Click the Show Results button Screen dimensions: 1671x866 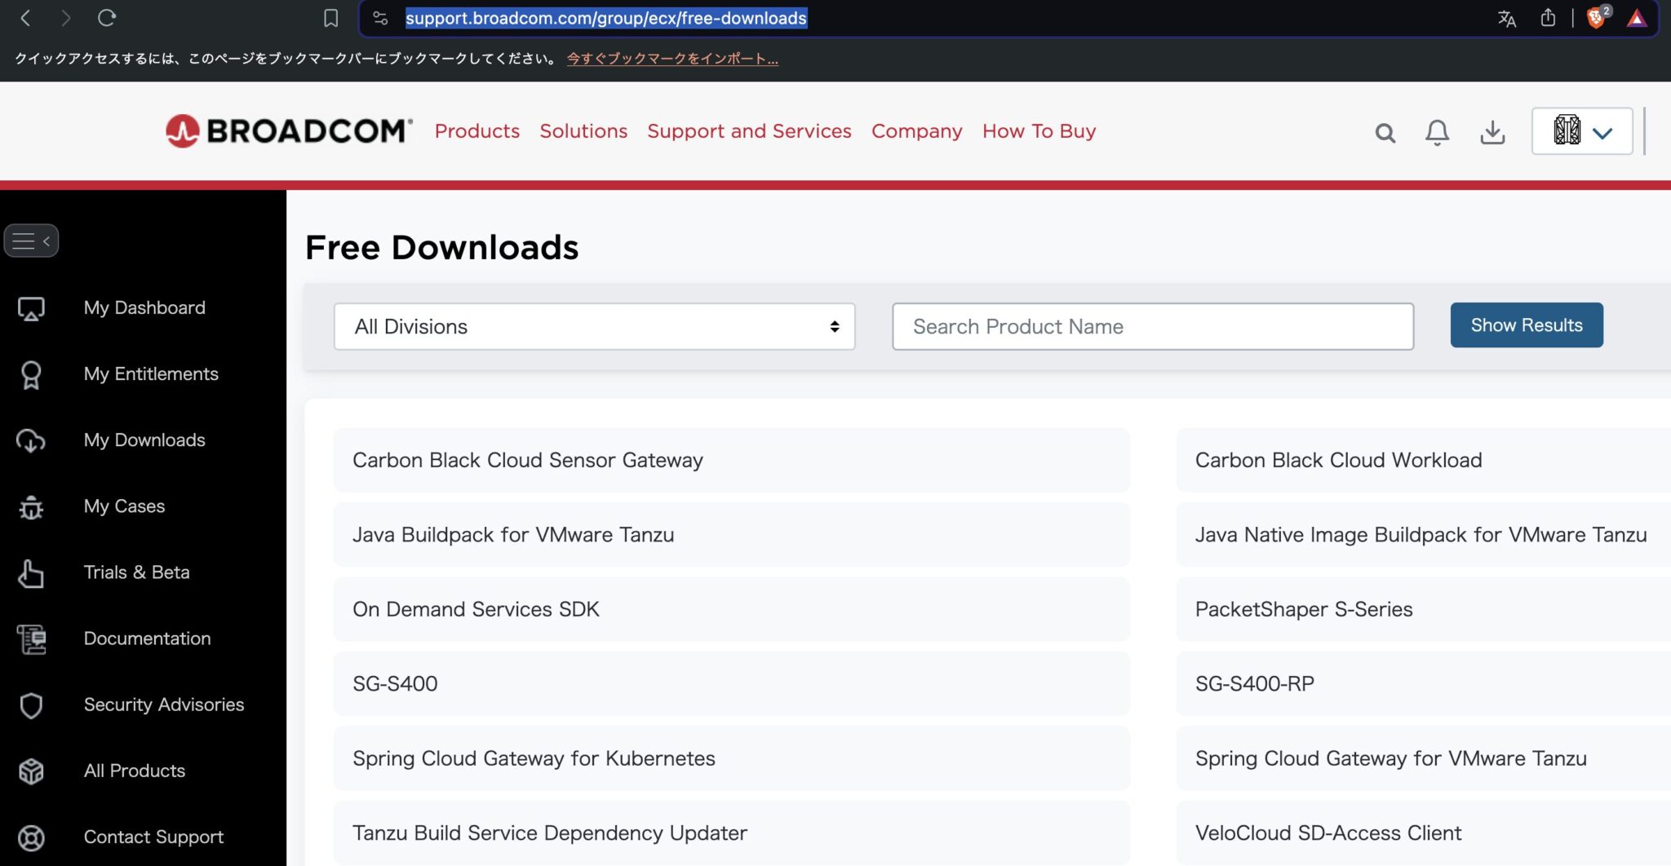pos(1526,325)
